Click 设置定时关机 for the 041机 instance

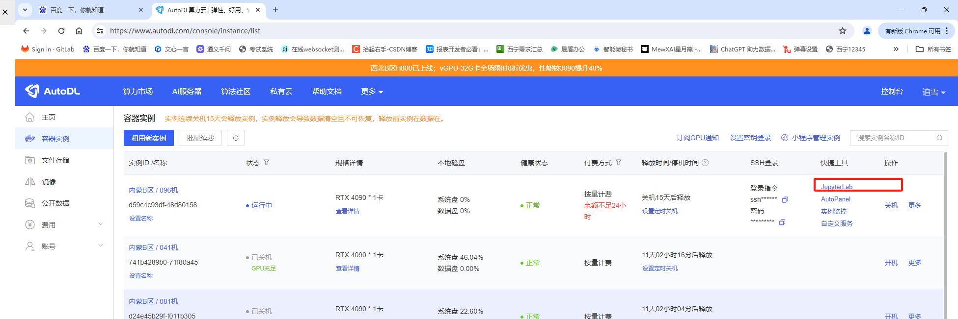tap(660, 269)
